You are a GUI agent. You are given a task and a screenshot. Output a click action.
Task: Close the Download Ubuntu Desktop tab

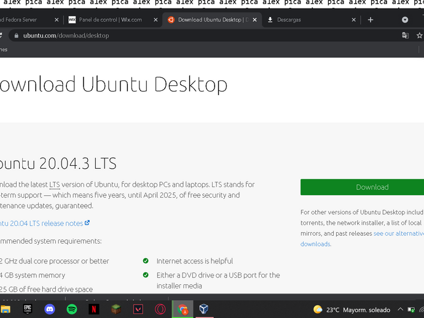pos(254,20)
